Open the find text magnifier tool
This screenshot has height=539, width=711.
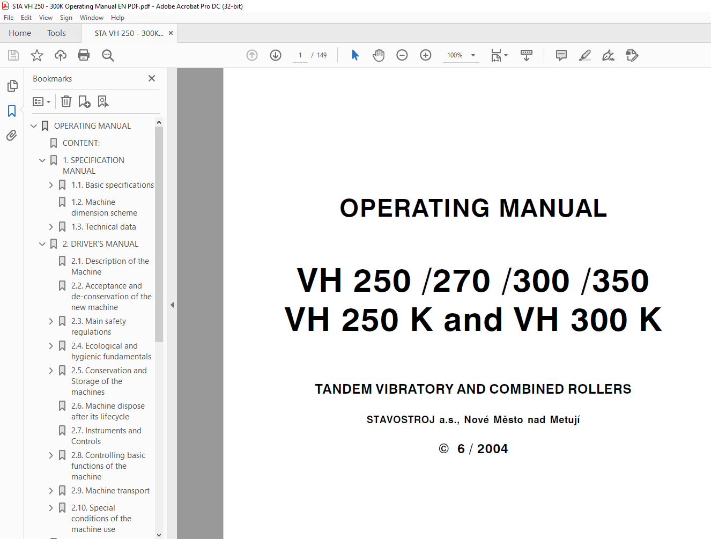[x=108, y=55]
